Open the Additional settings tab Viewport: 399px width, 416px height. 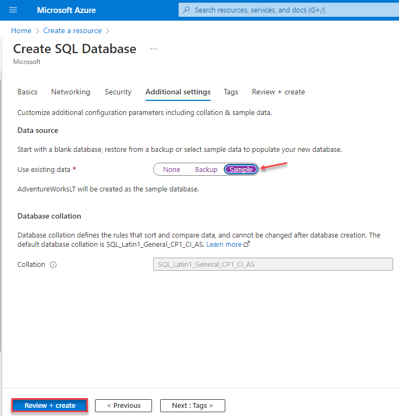point(178,92)
